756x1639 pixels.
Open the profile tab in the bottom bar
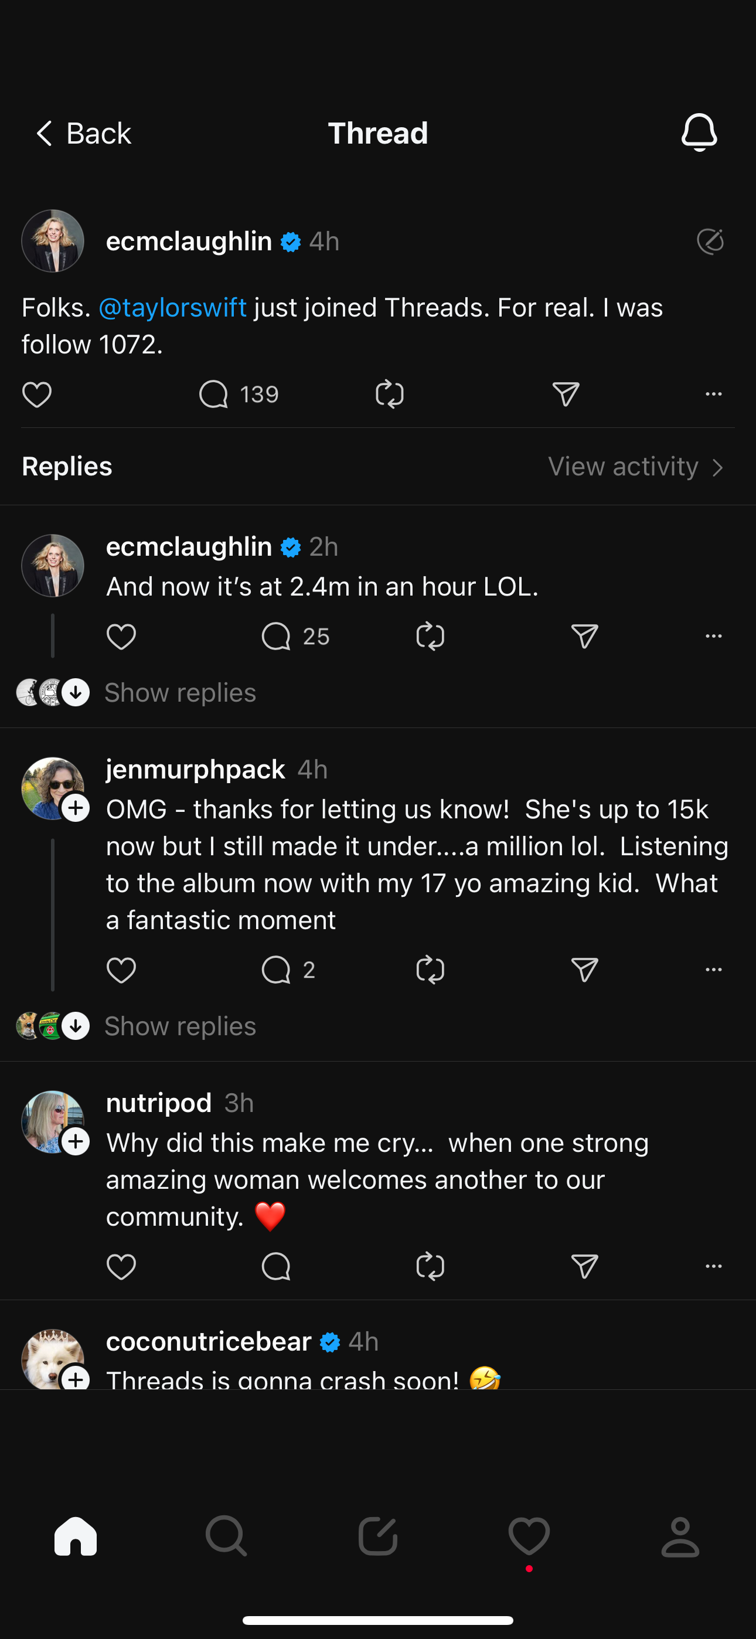pyautogui.click(x=680, y=1536)
